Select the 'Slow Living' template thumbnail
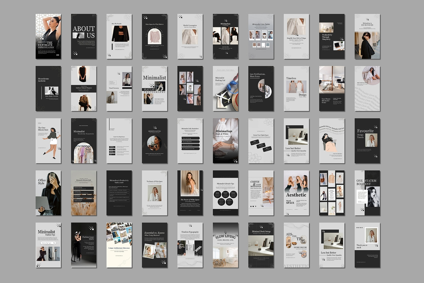The height and width of the screenshot is (283, 424). pyautogui.click(x=225, y=245)
